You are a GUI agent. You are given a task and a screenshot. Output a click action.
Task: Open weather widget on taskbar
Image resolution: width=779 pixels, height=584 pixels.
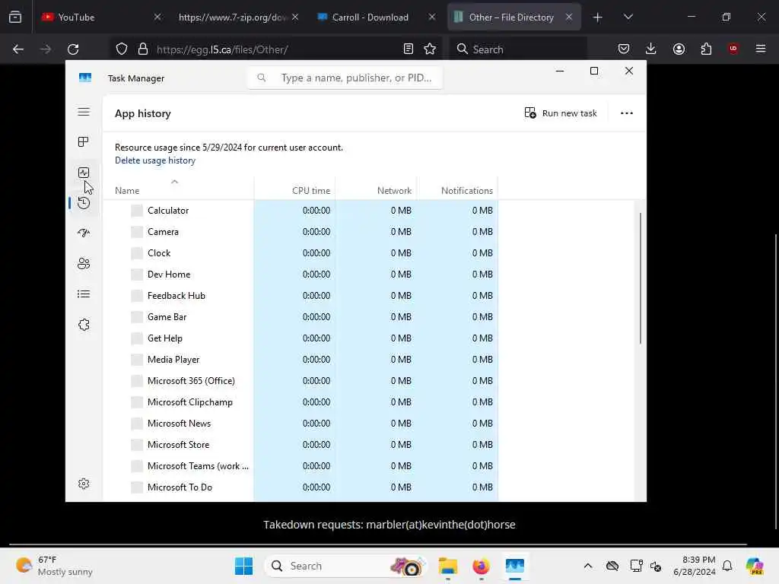coord(54,566)
